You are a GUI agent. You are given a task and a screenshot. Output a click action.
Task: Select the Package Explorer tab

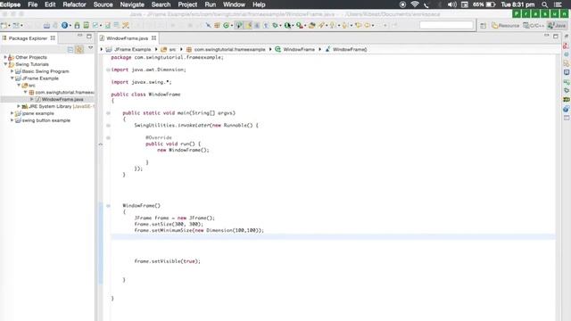point(28,37)
